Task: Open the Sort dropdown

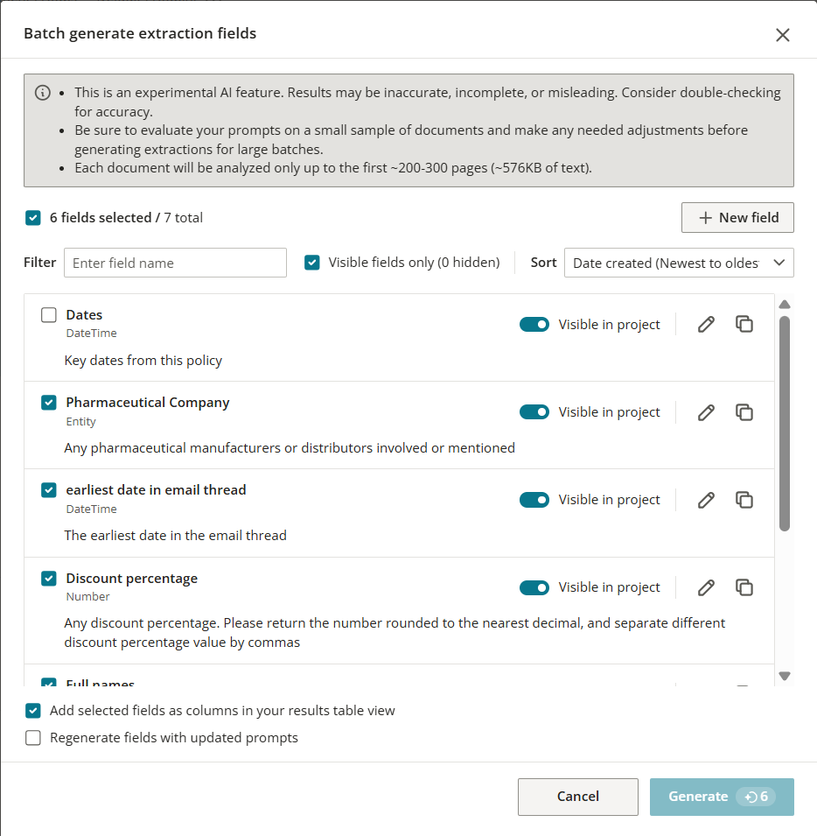Action: point(679,263)
